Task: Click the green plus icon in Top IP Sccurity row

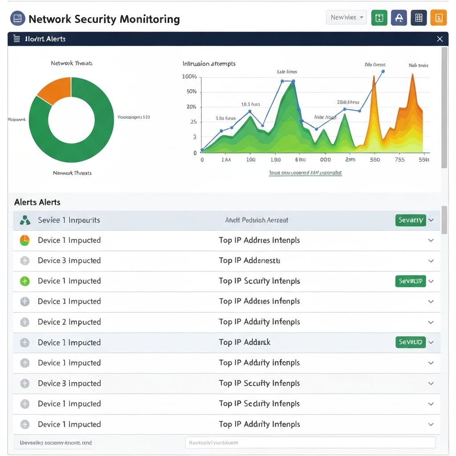Action: [25, 281]
